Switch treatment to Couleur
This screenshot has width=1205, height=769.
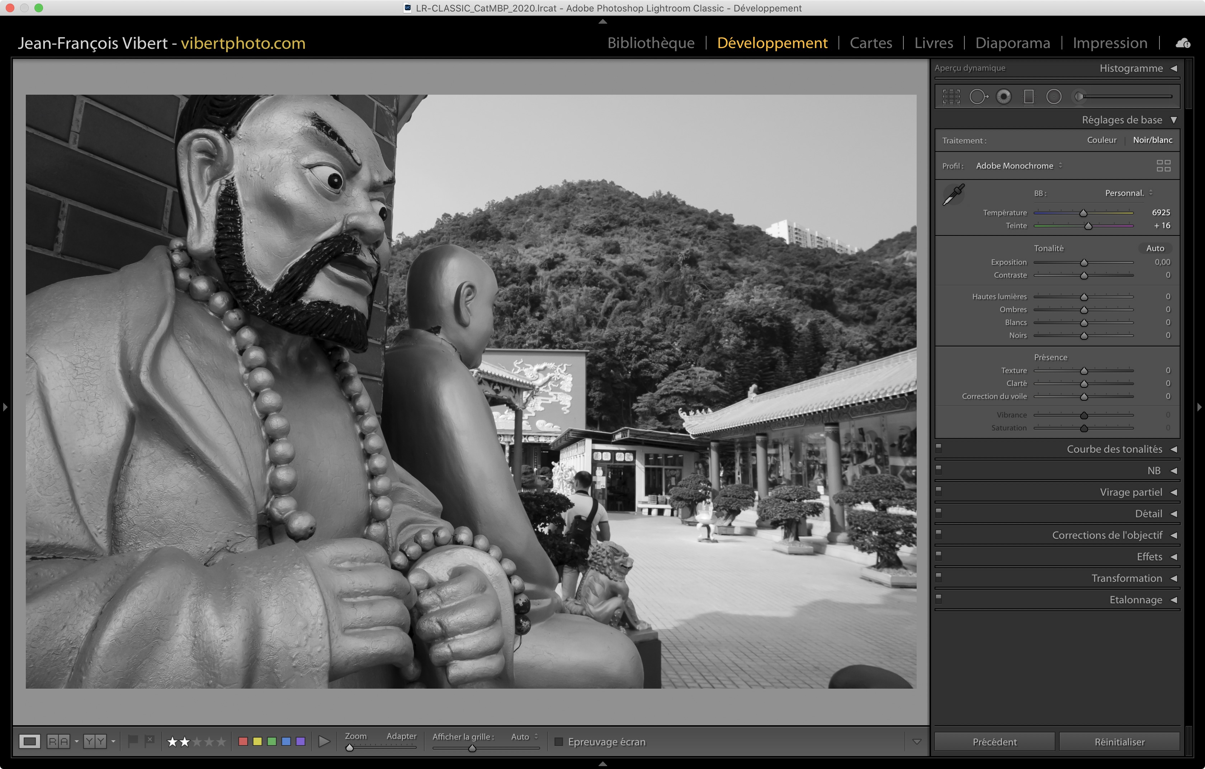[x=1101, y=140]
